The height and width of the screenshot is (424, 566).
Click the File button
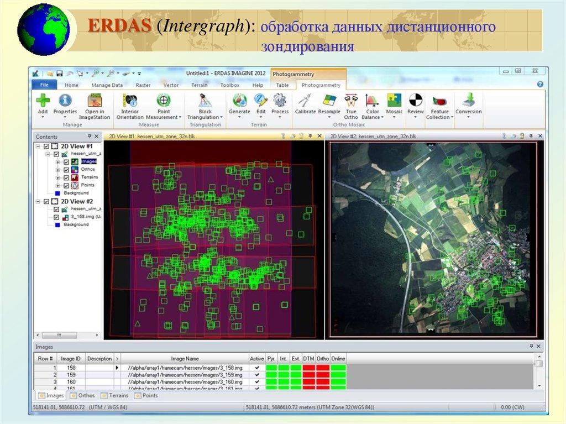click(44, 85)
